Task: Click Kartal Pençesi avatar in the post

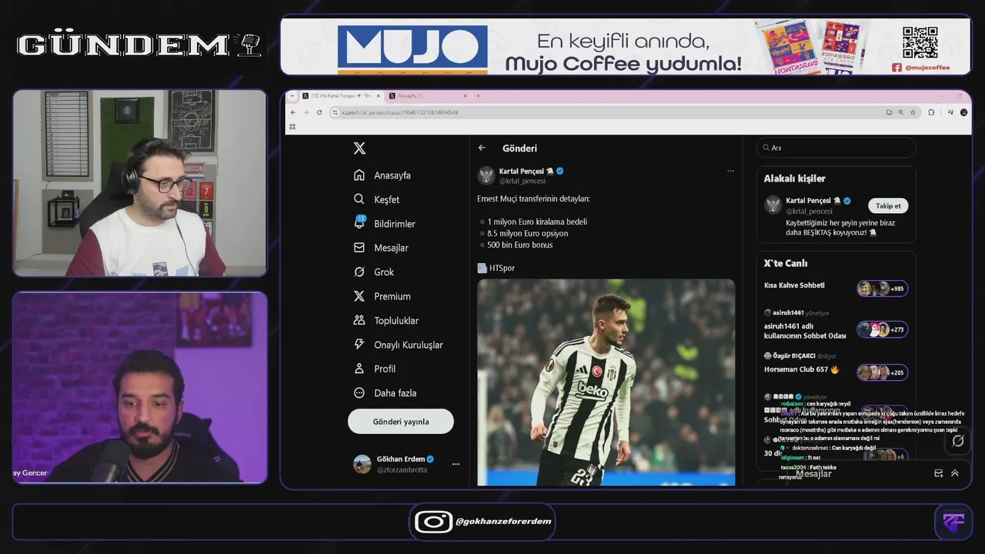Action: coord(486,175)
